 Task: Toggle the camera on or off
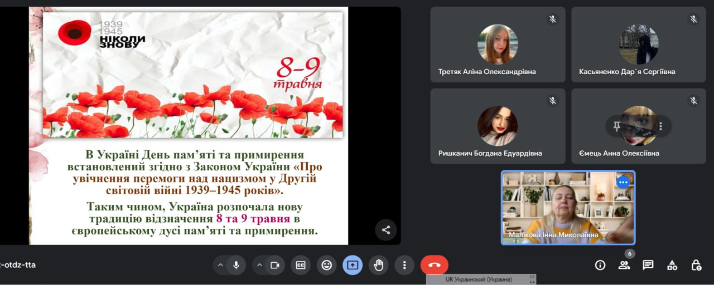coord(275,265)
